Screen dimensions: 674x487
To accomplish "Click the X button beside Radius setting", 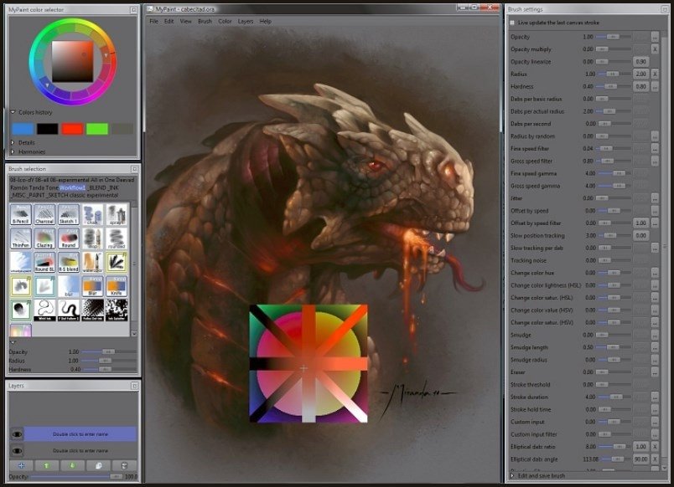I will point(655,74).
